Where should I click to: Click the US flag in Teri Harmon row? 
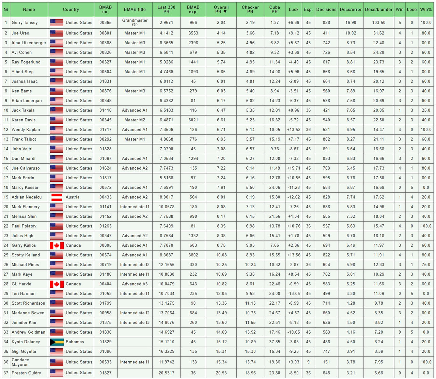click(x=57, y=293)
